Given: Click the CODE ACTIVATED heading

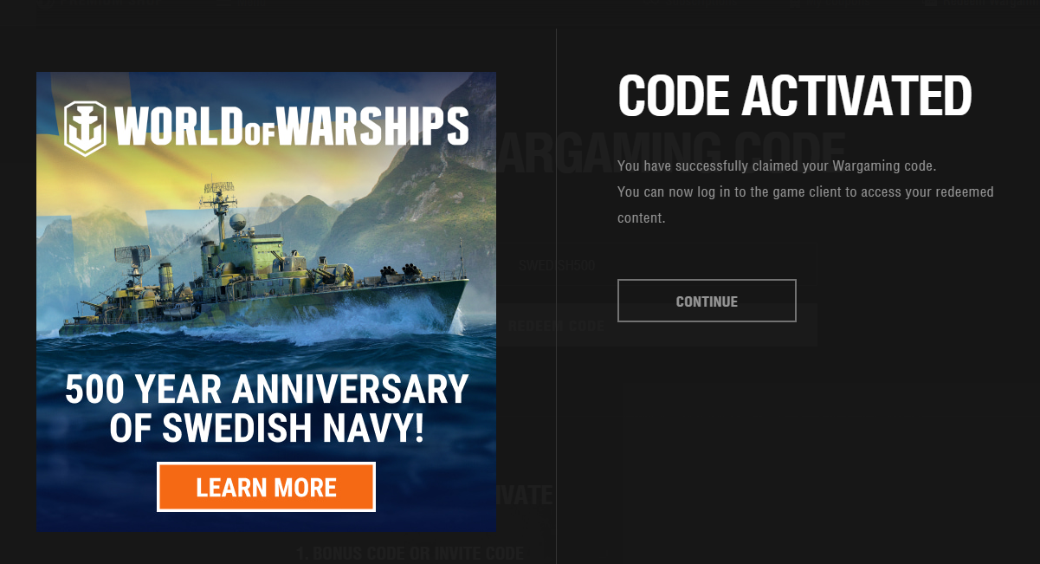Looking at the screenshot, I should (x=794, y=95).
